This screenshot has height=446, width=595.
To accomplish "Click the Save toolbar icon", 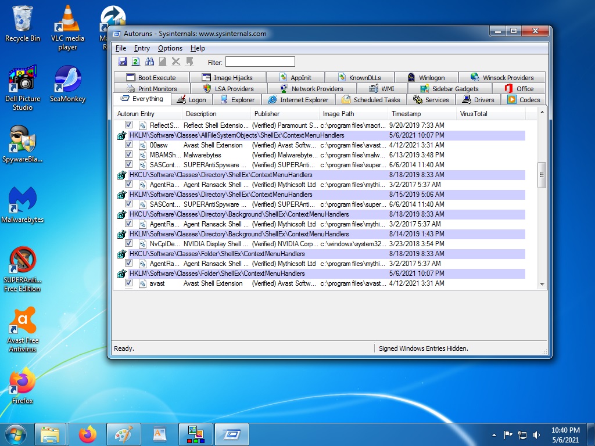I will pos(122,62).
